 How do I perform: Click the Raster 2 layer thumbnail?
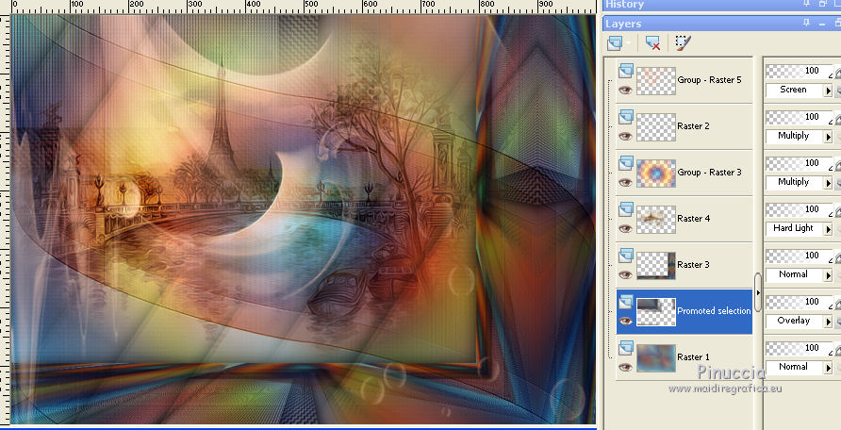(x=655, y=126)
